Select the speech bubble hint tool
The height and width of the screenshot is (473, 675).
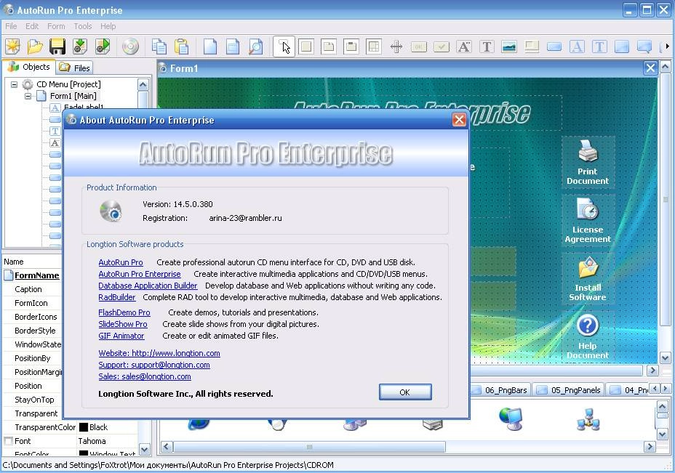644,47
